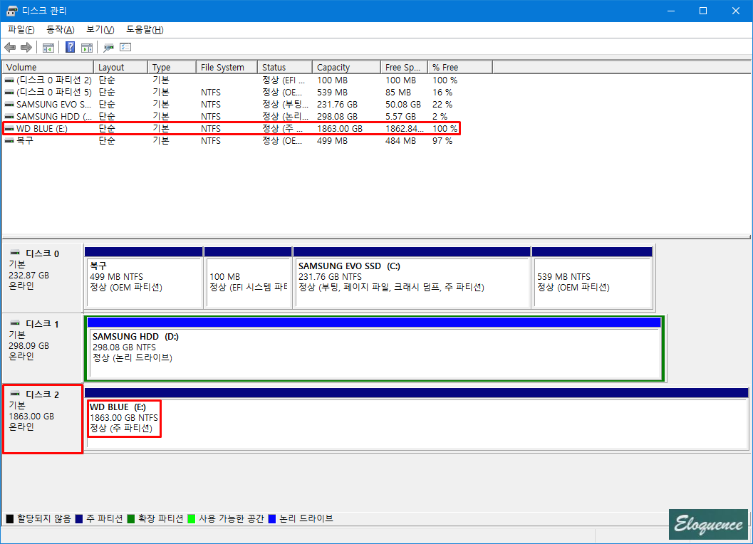This screenshot has height=544, width=753.
Task: Select the 복구 volume name in list
Action: pyautogui.click(x=25, y=141)
